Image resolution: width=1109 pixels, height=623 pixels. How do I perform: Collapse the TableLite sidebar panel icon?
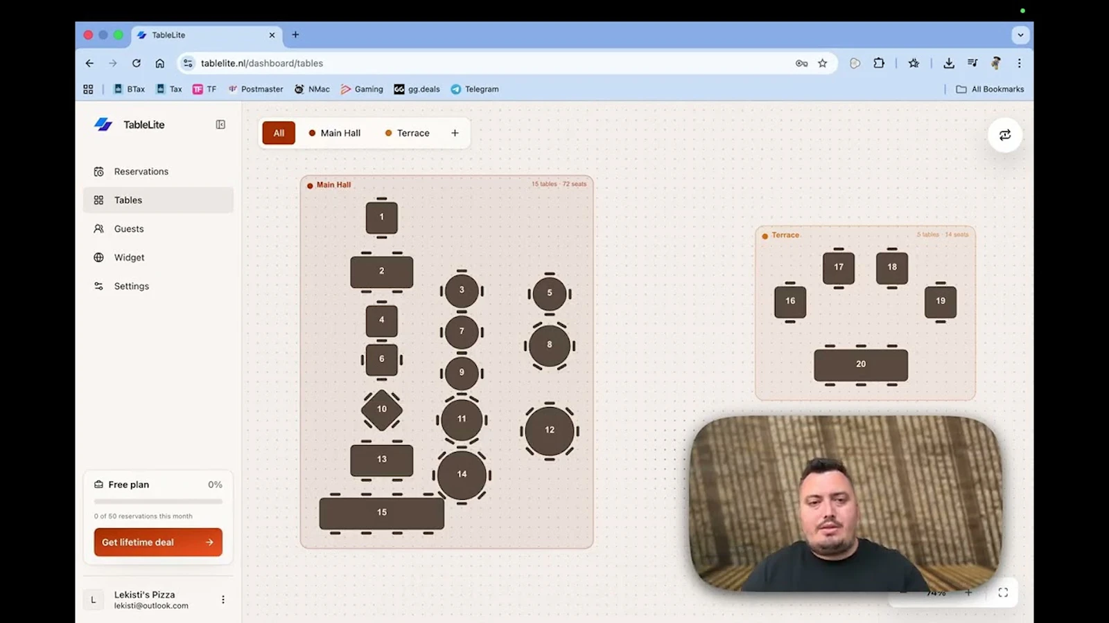click(x=220, y=125)
